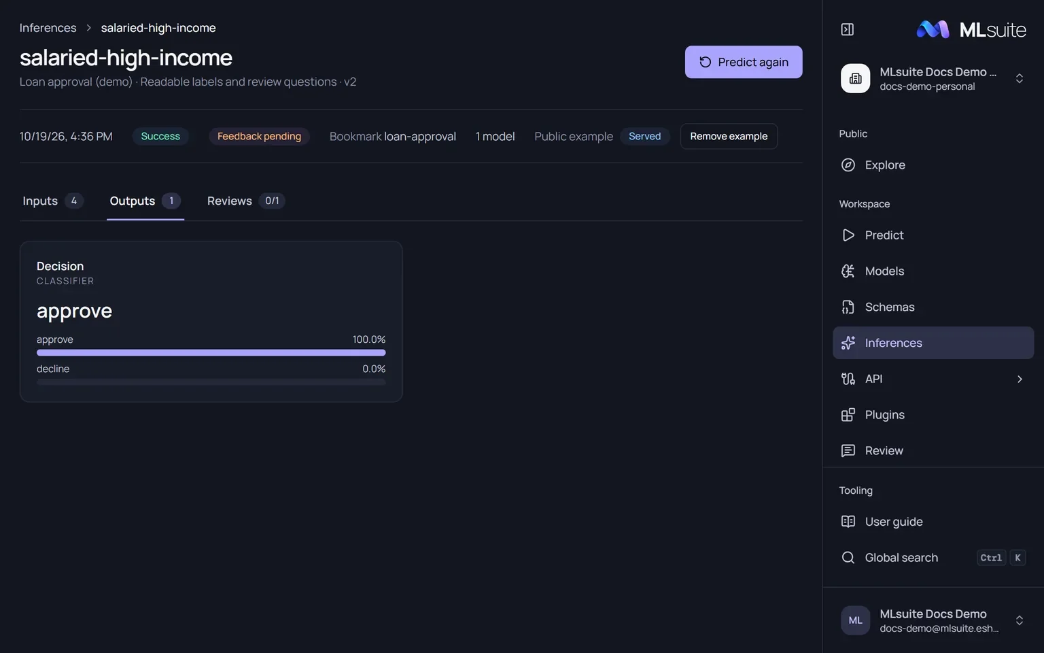Collapse the sidebar panel icon

click(x=848, y=29)
